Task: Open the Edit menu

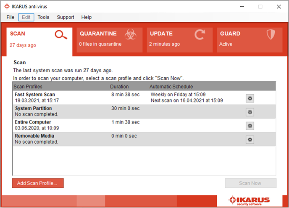Action: tap(26, 17)
